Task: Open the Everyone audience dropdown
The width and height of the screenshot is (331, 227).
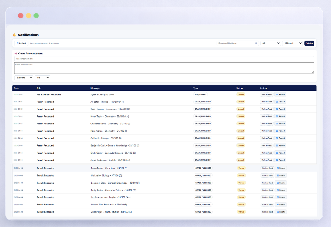Action: 24,78
